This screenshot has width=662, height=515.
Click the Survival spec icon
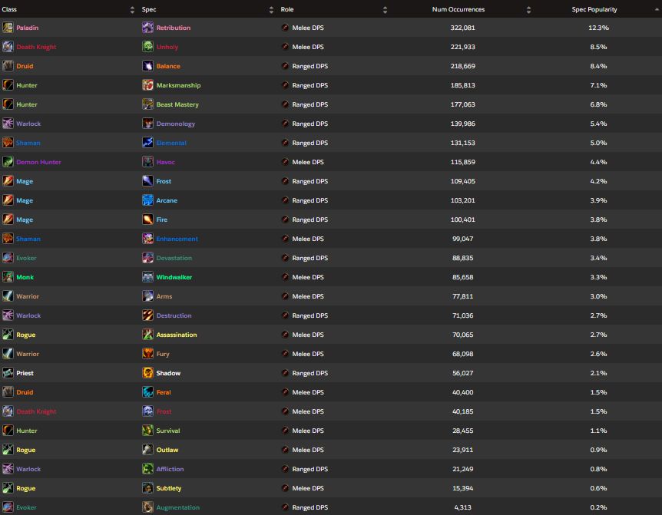coord(147,431)
